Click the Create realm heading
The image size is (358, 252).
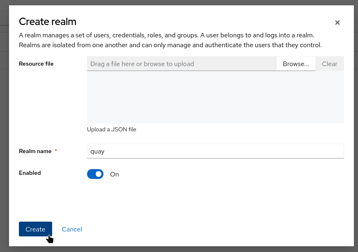click(48, 22)
